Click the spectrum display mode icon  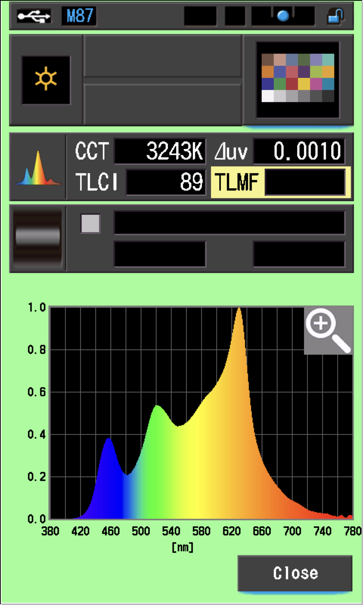[38, 167]
